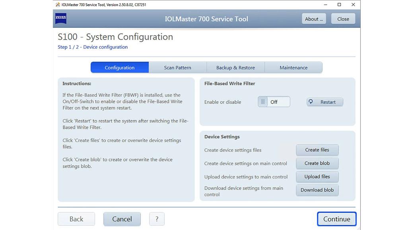Click 'Step 1 / 2 - Device configuration' text

click(93, 47)
